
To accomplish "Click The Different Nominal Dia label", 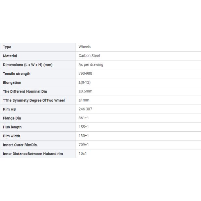I will 25,91.
